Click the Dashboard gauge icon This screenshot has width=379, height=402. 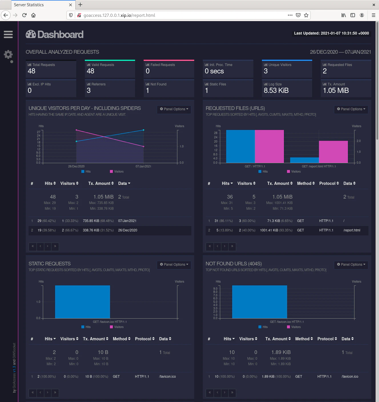pyautogui.click(x=31, y=34)
